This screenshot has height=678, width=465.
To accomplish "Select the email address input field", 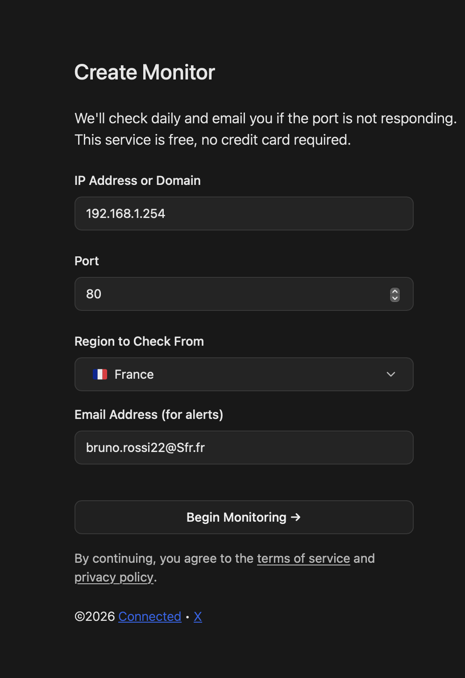I will 244,448.
